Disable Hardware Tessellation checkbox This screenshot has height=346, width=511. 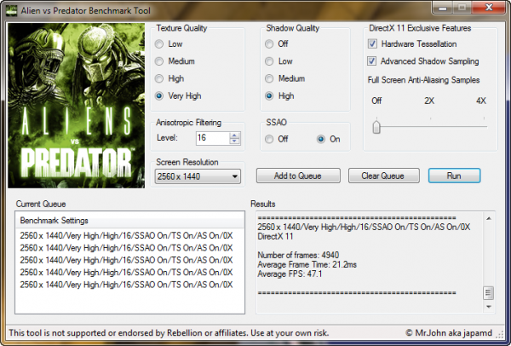click(x=373, y=43)
